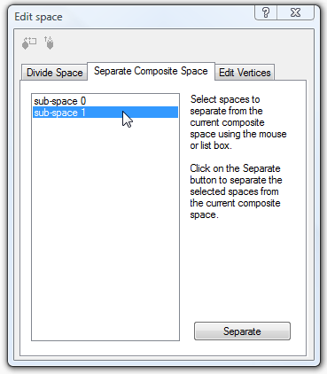Click the Separate button
Screen dimensions: 327x374
pos(242,331)
